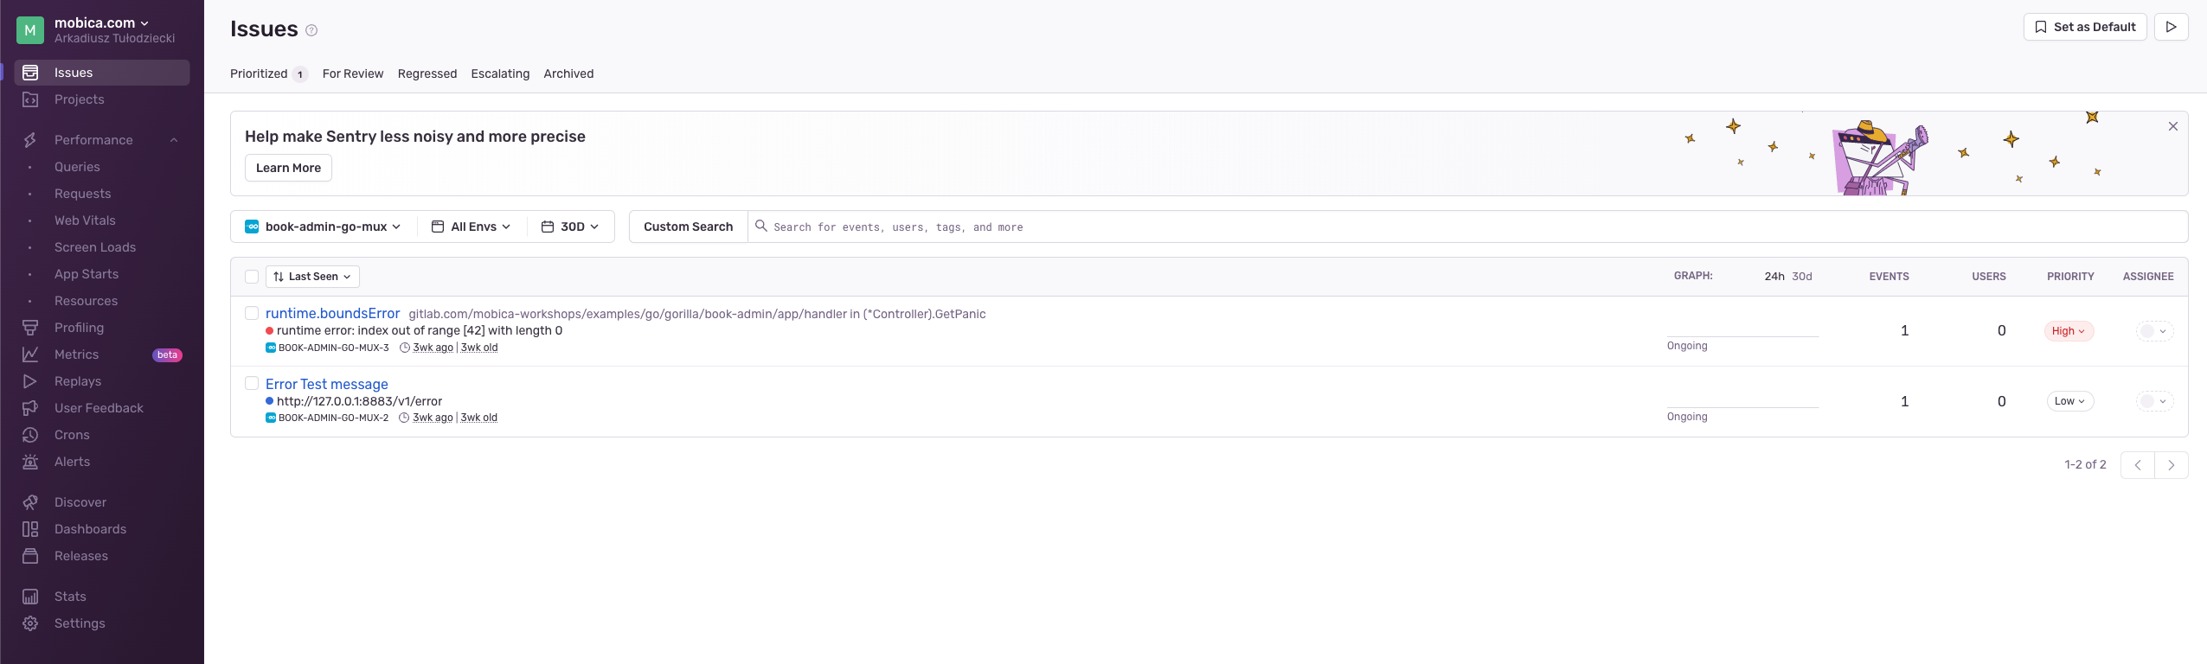Viewport: 2207px width, 664px height.
Task: Open the mobica.com organization dropdown
Action: (x=102, y=22)
